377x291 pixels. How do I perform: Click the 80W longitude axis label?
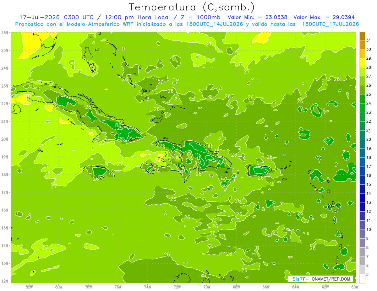59,287
